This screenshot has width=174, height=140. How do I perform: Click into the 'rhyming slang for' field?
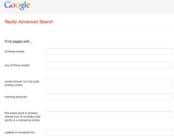(x=108, y=97)
